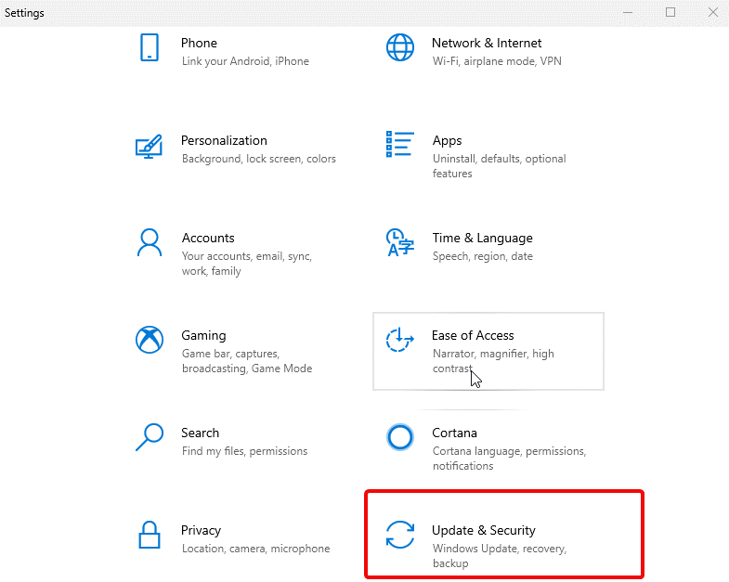Click the Personalization paintbrush icon

point(149,147)
